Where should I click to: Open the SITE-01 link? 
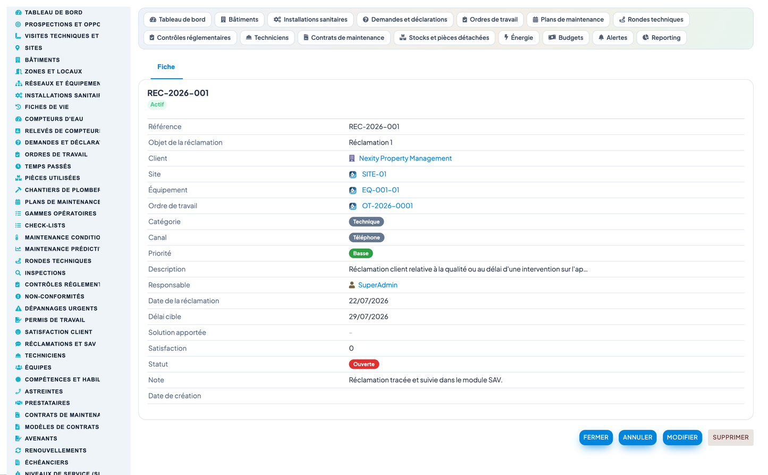pos(374,174)
